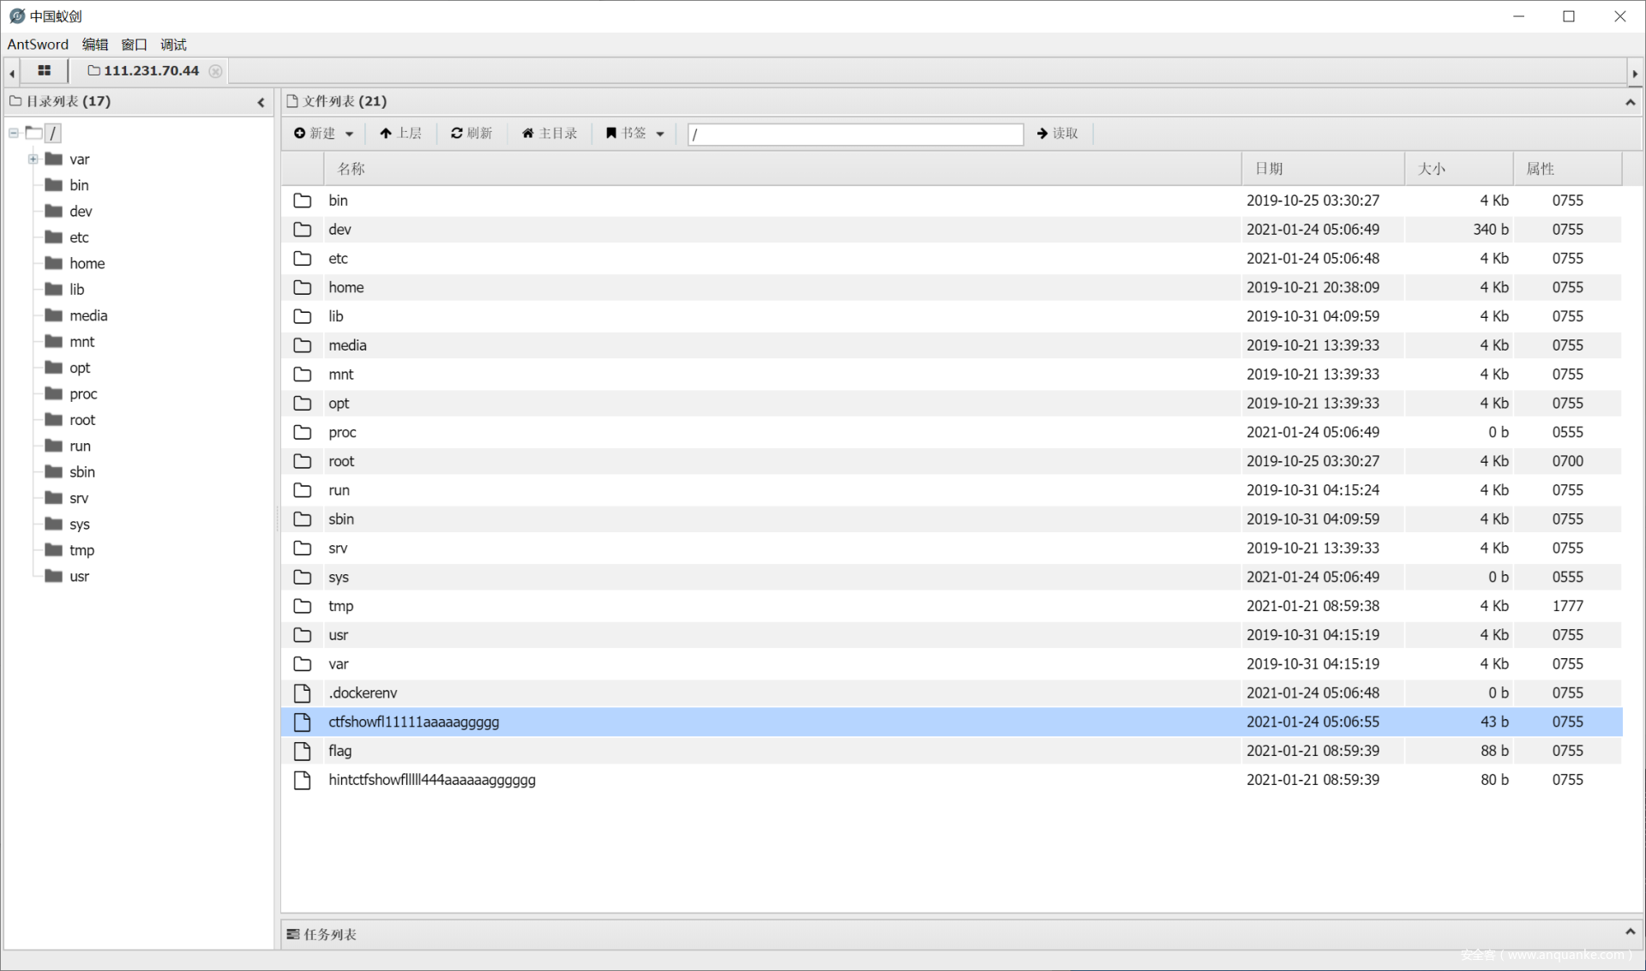Open the 编辑 menu

[x=95, y=45]
